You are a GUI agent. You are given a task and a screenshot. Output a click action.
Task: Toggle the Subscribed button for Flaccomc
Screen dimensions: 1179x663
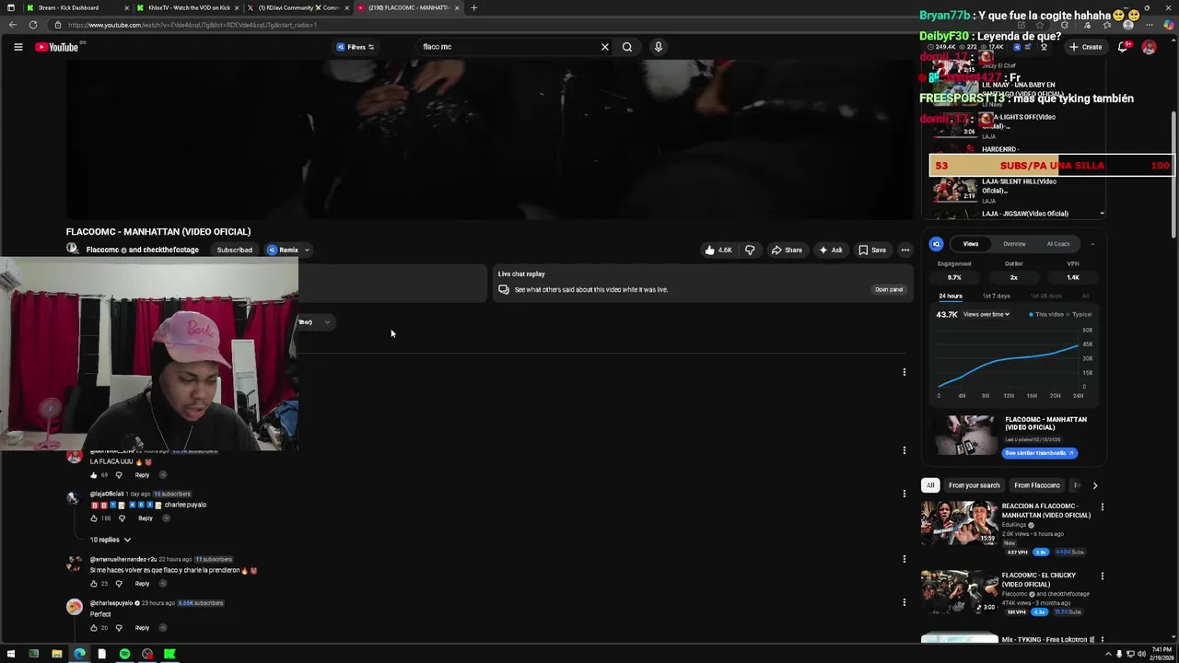[234, 250]
